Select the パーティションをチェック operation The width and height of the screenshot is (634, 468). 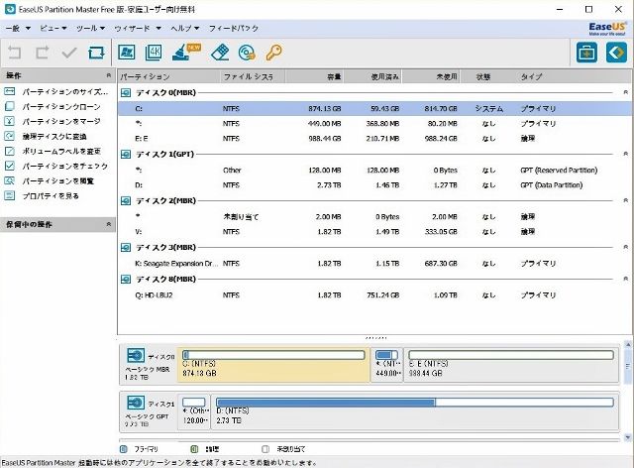[x=56, y=166]
